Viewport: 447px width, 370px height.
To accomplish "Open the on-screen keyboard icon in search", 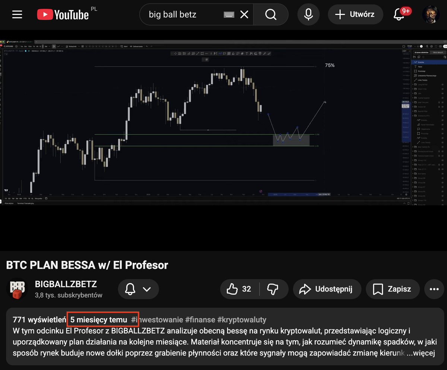I will click(x=229, y=15).
